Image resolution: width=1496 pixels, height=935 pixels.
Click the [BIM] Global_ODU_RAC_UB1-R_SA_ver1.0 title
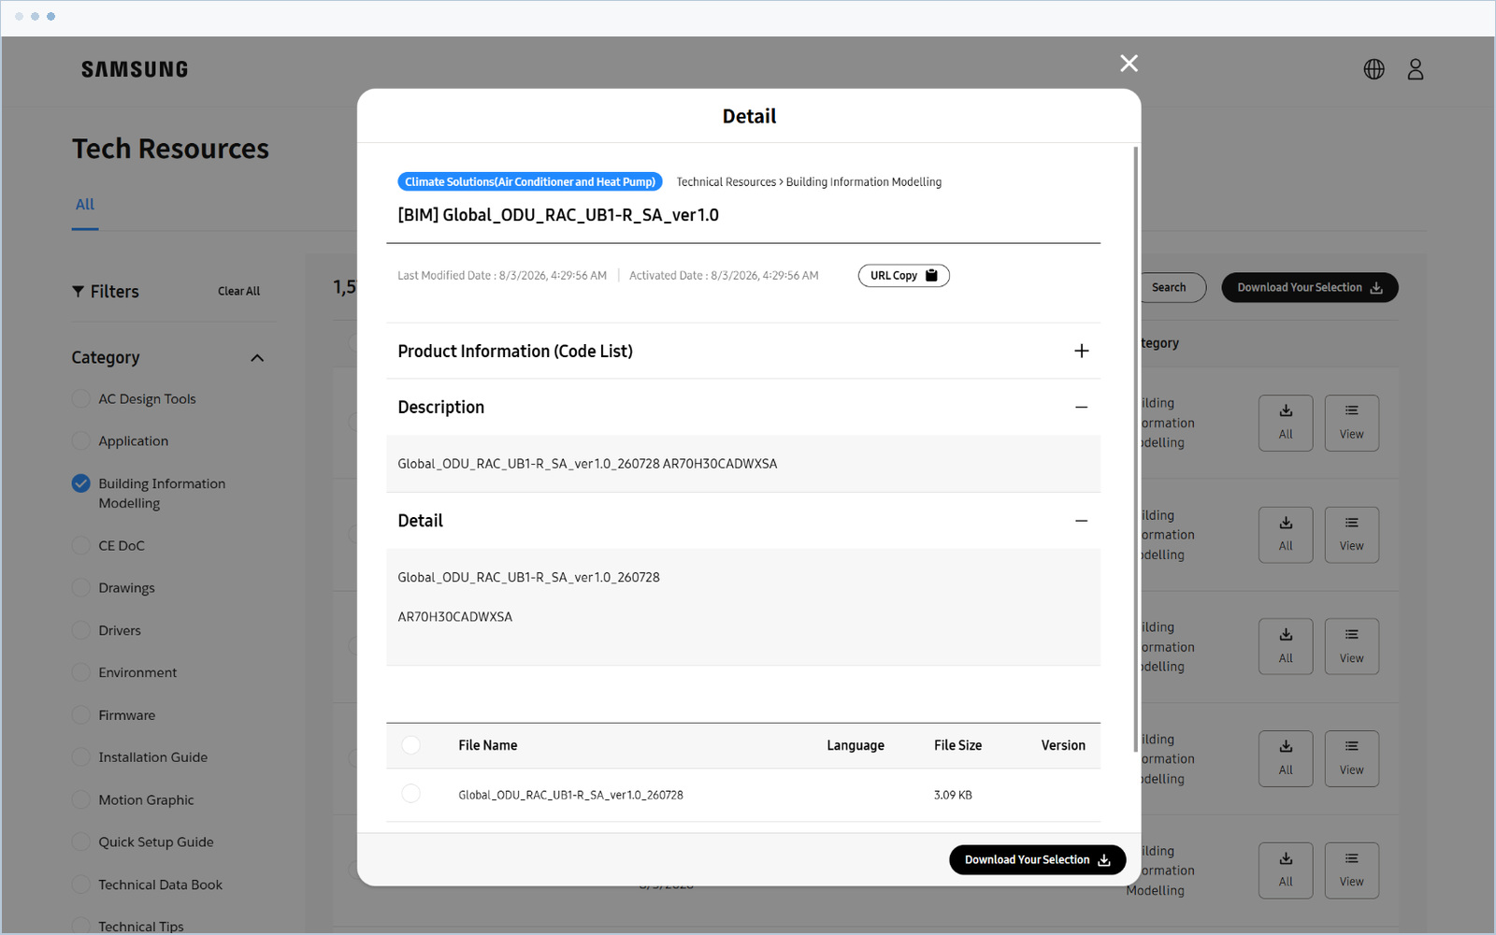click(558, 215)
